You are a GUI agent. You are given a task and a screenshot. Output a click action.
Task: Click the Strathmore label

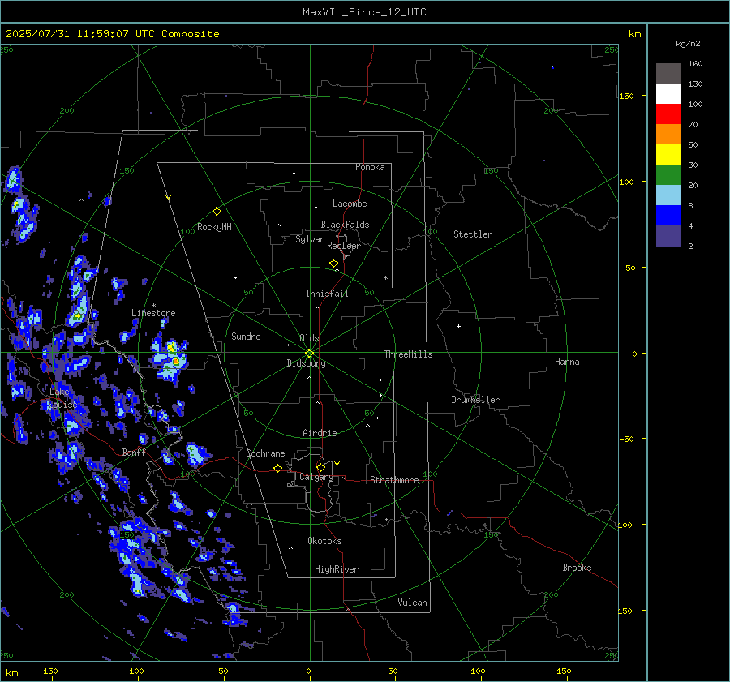(394, 480)
